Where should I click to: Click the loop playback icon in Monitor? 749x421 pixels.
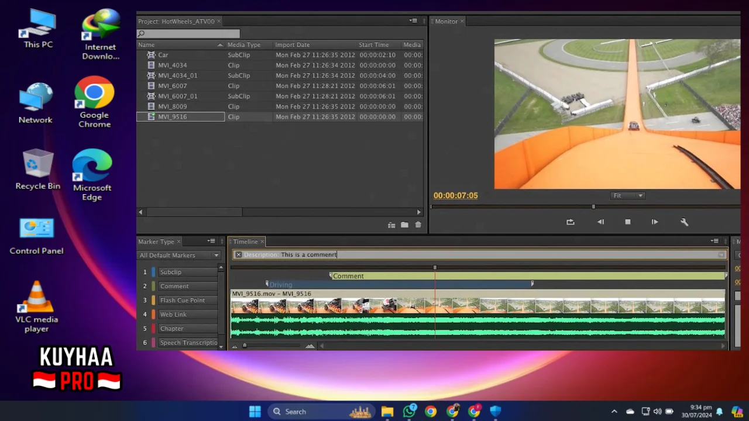(x=571, y=222)
